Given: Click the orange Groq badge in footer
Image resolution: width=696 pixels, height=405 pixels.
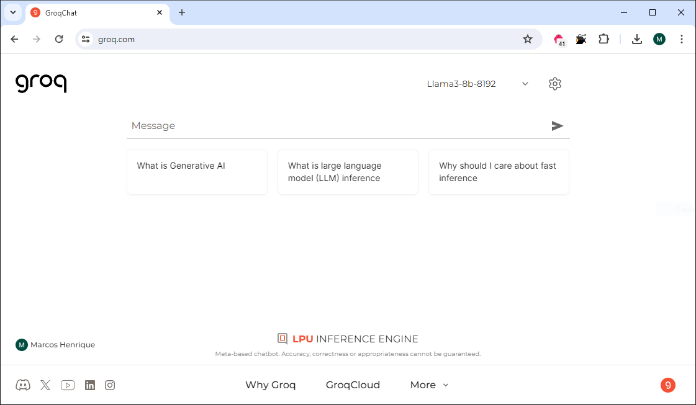Looking at the screenshot, I should pos(667,385).
